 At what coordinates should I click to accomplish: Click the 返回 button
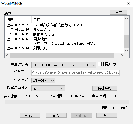pos(107,115)
